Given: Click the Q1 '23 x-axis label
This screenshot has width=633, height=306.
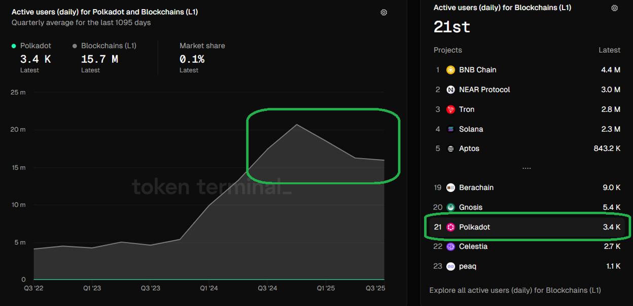Looking at the screenshot, I should [x=92, y=288].
